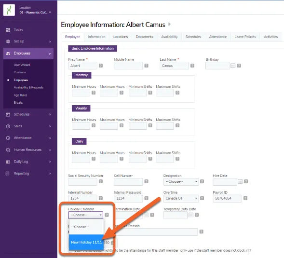
Task: Open Breaks in sidebar
Action: coord(18,103)
